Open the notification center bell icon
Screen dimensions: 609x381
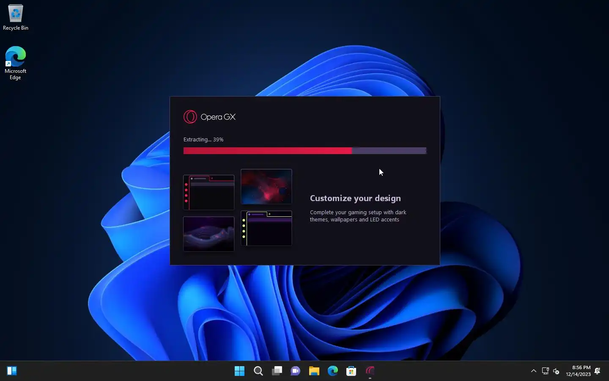[598, 371]
